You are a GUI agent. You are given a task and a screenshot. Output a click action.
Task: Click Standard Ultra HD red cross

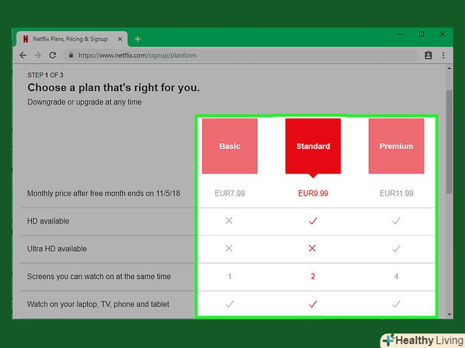click(312, 249)
